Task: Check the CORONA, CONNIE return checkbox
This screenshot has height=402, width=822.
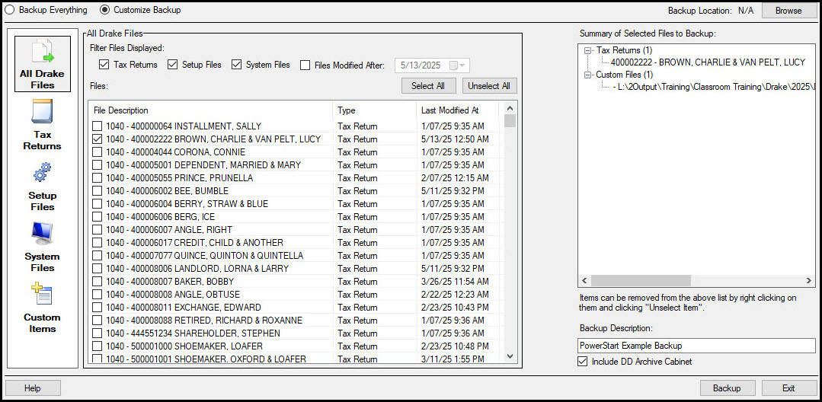Action: click(97, 152)
